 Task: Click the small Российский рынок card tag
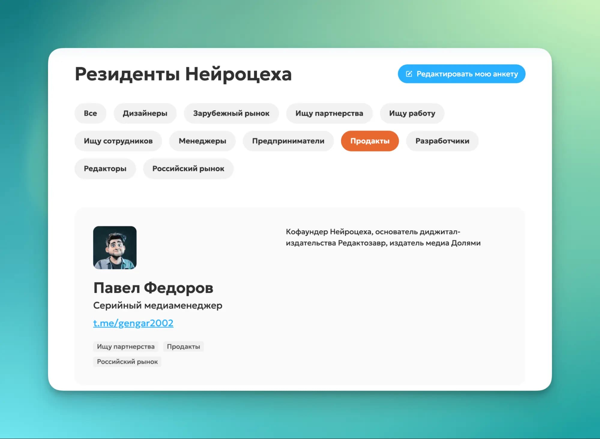[x=127, y=362]
